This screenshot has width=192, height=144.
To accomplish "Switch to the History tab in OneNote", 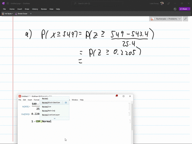I will click(x=35, y=9).
